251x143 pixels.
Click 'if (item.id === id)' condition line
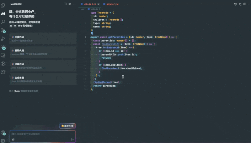113,51
